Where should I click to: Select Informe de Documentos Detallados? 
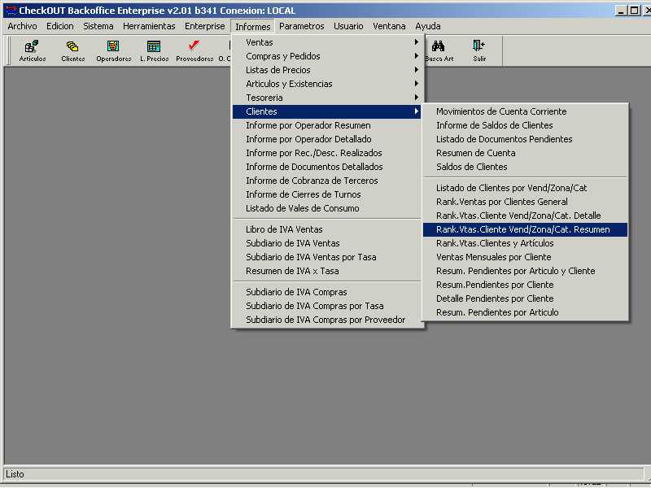(x=327, y=167)
